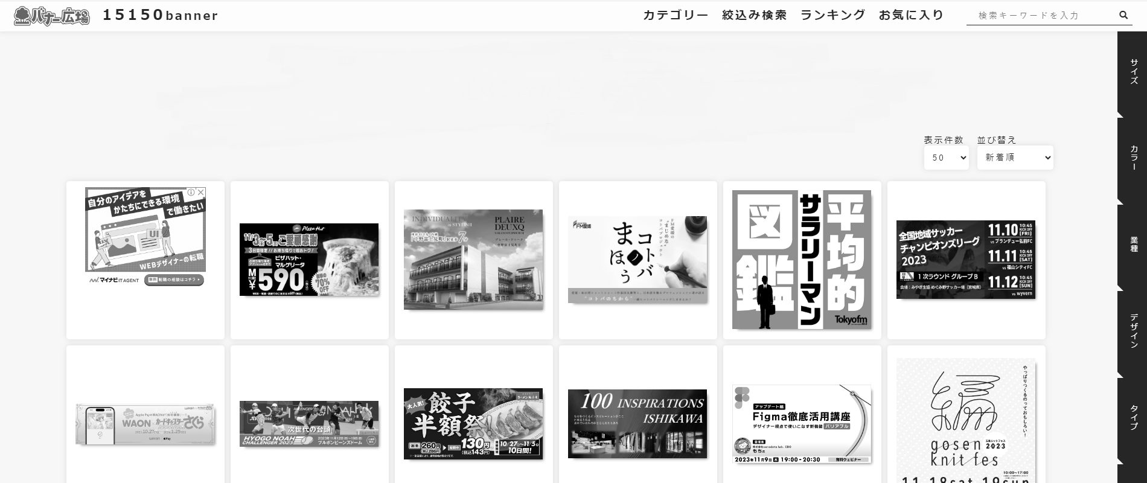Viewport: 1147px width, 483px height.
Task: Open the 絞込み検索 menu
Action: click(x=755, y=15)
